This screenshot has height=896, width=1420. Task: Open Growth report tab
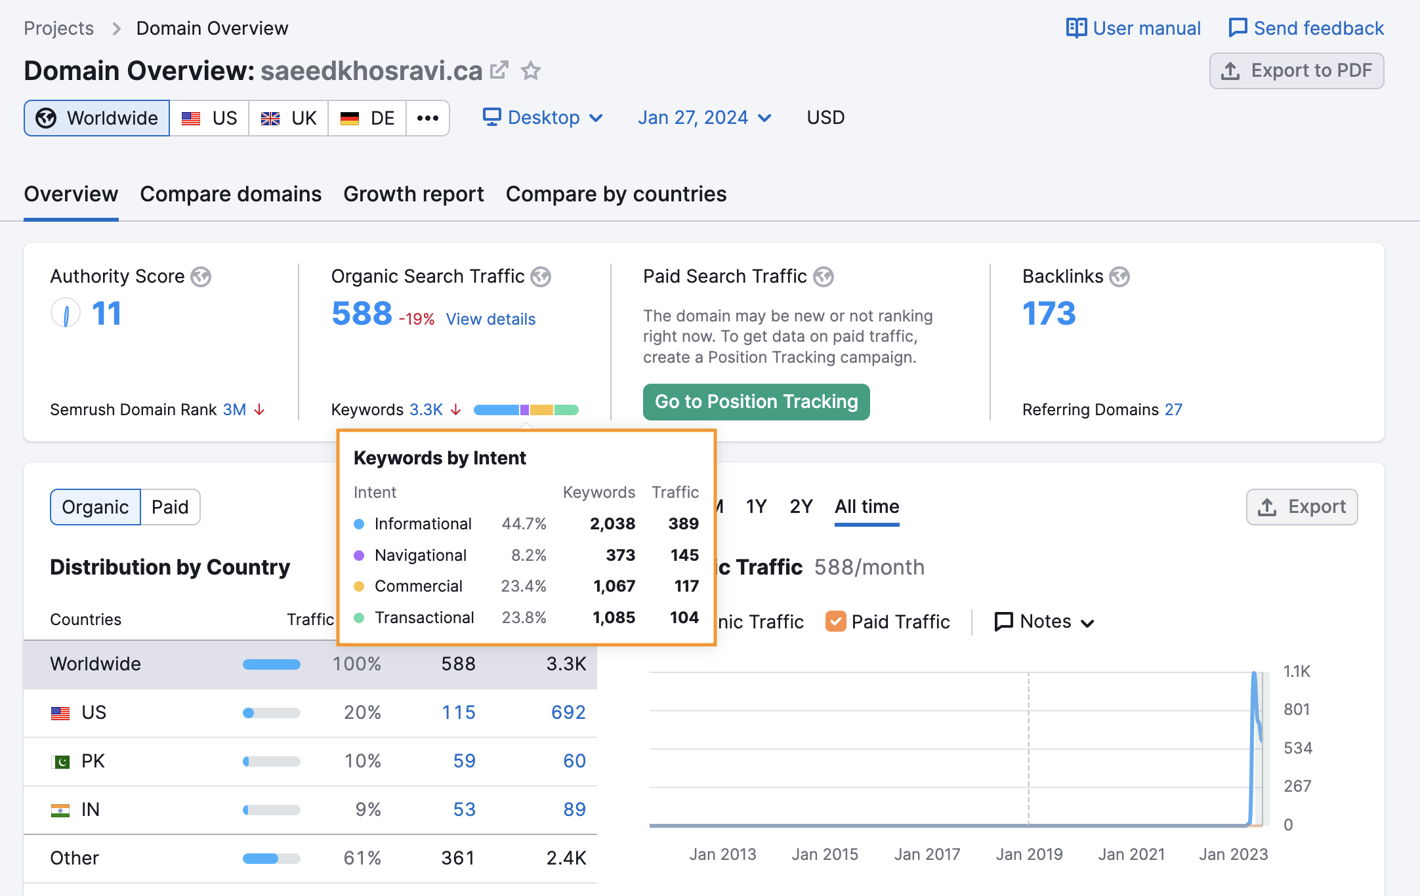tap(413, 194)
